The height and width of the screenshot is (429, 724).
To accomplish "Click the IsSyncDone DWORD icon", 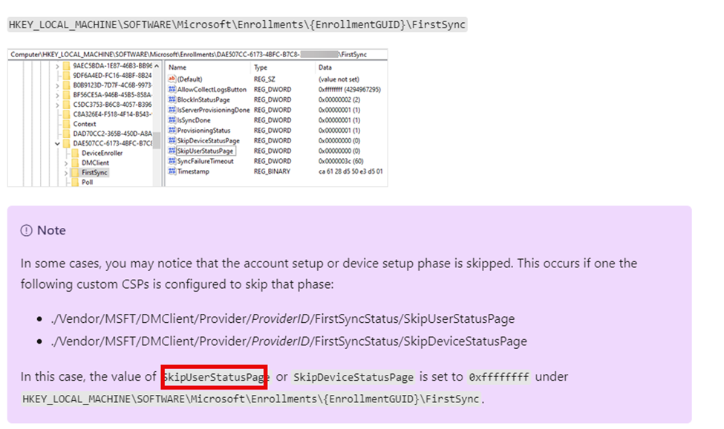I will tap(172, 120).
